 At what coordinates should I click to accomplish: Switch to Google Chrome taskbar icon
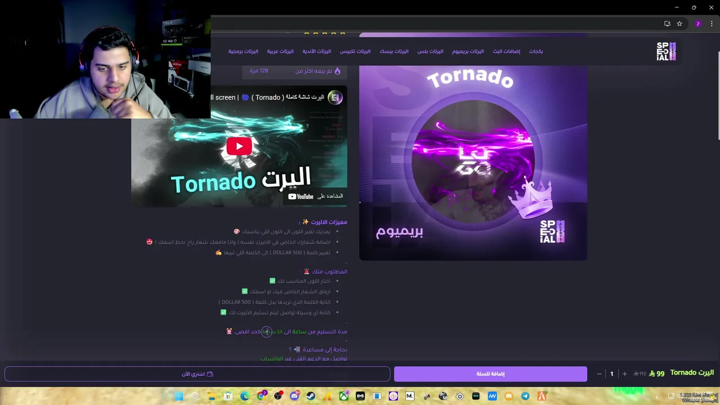[262, 396]
